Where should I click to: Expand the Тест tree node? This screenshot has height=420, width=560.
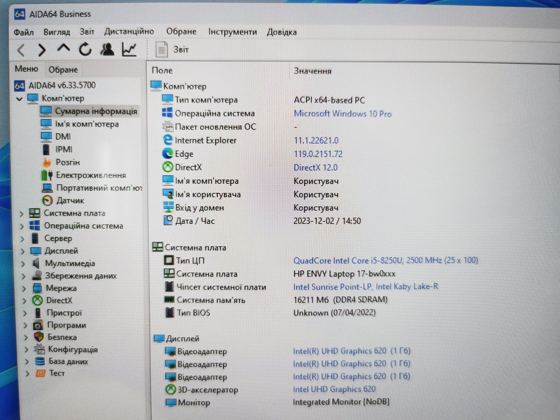tap(28, 373)
